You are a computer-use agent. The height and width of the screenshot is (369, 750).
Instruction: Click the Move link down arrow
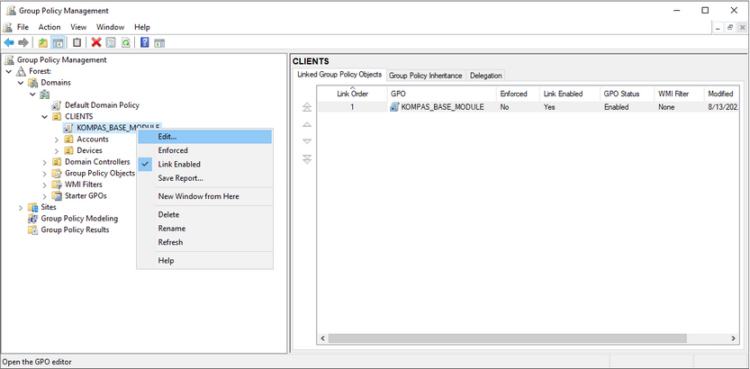(307, 141)
